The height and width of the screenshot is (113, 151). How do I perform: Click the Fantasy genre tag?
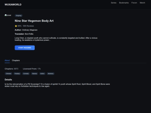17,74
